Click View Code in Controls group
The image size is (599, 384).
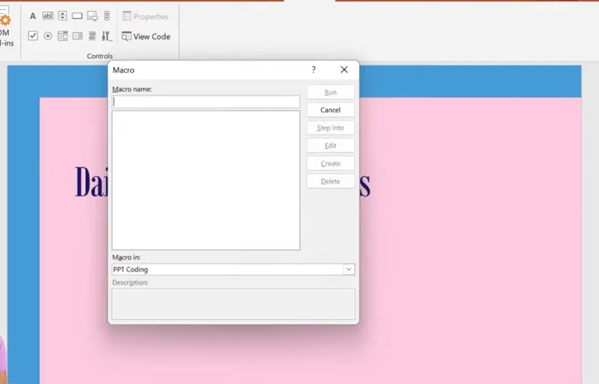tap(146, 36)
